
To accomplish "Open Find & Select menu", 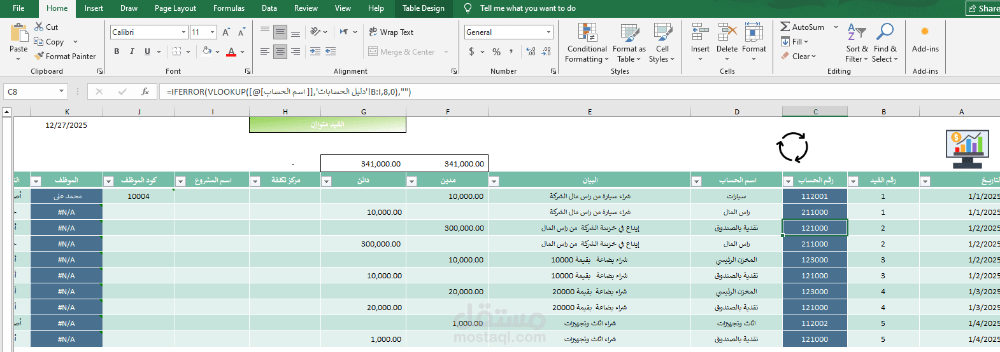I will point(885,43).
